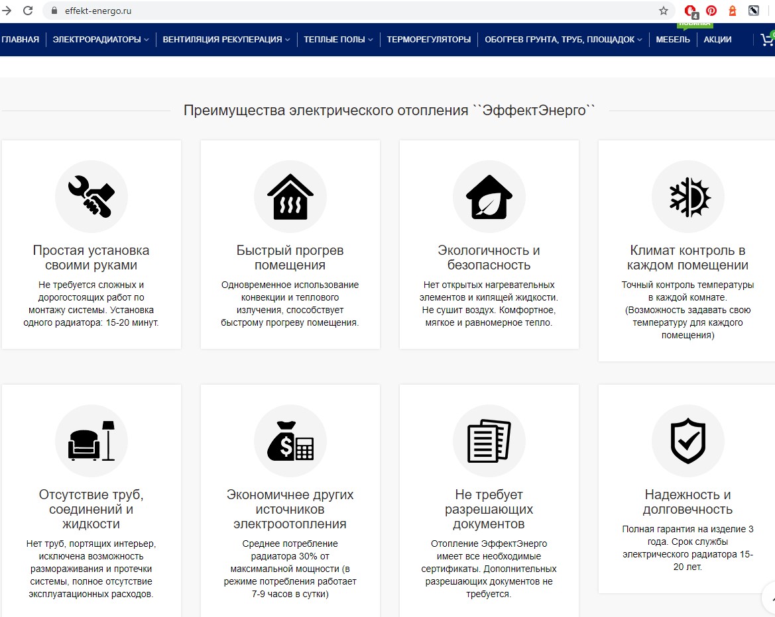Bookmark this page with the star icon

coord(664,11)
